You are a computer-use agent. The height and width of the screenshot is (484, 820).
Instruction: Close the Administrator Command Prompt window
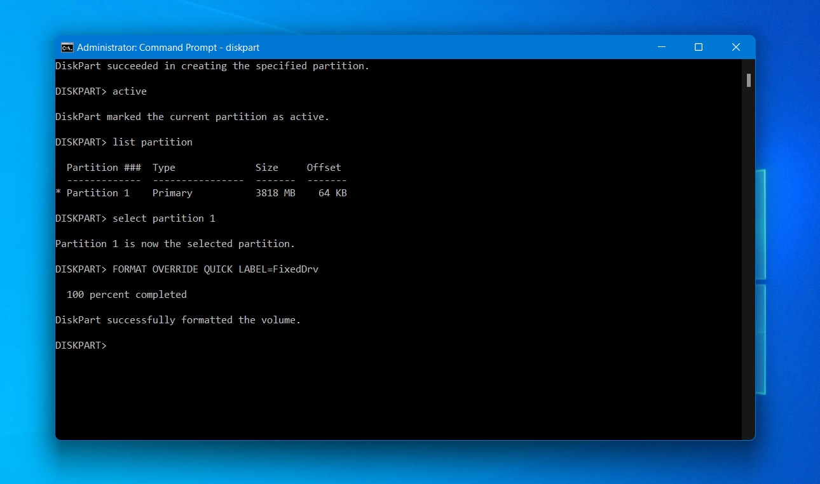[x=736, y=48]
